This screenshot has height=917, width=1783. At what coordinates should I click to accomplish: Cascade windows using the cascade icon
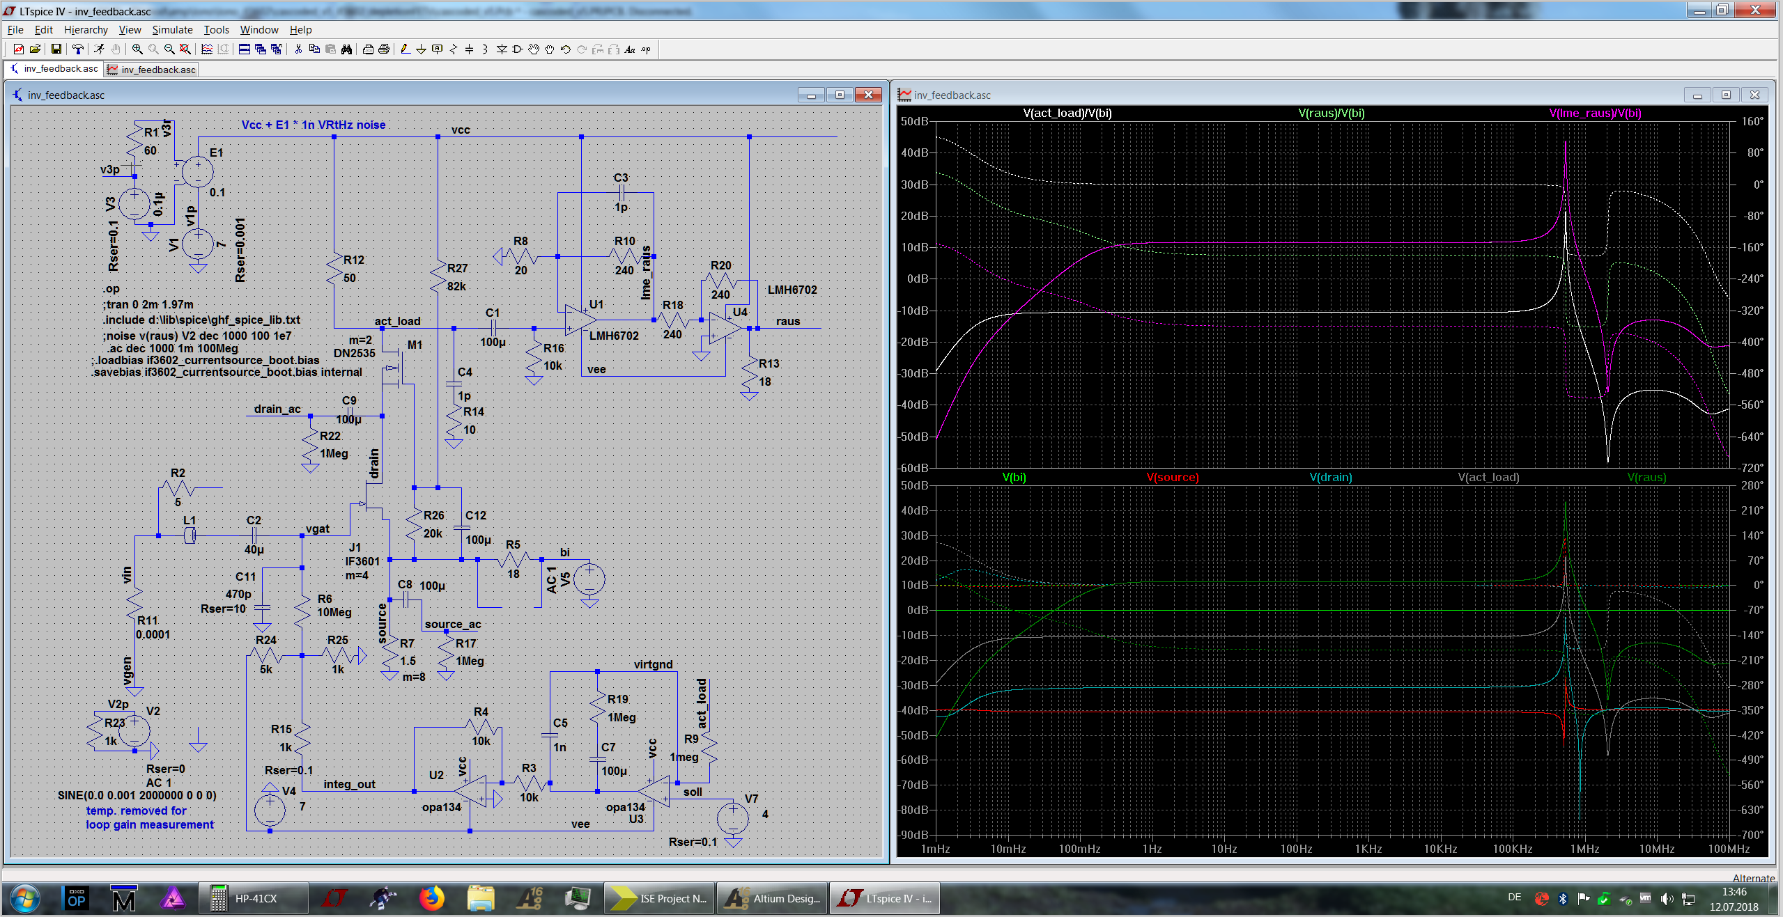(x=261, y=49)
